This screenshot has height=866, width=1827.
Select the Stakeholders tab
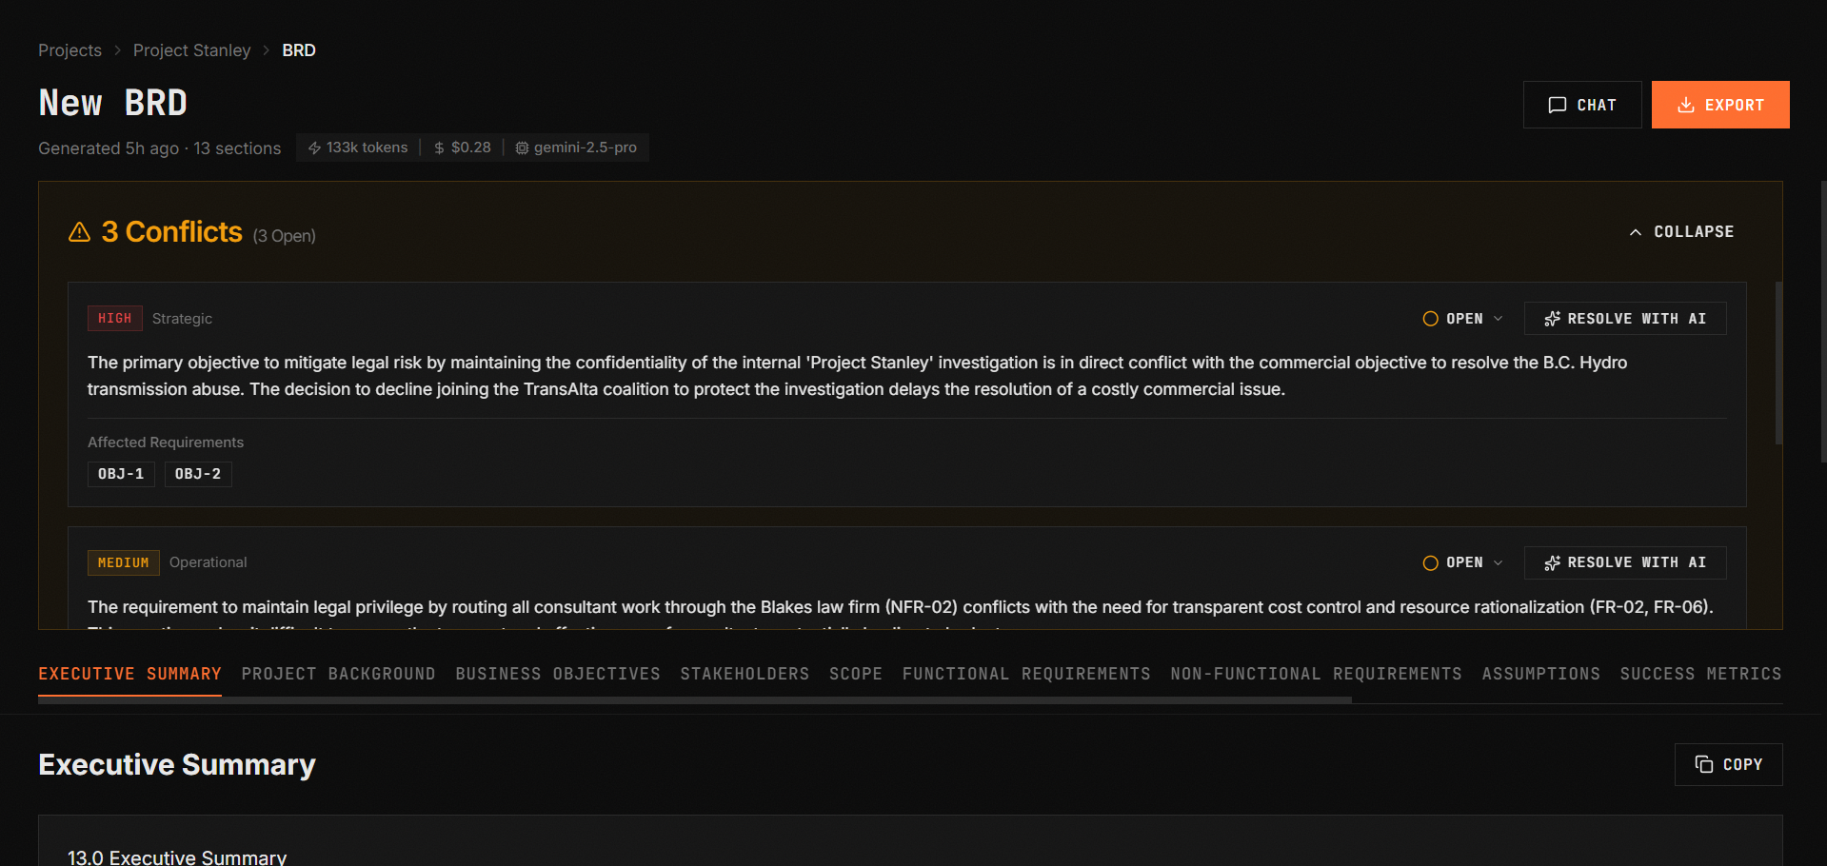745,674
